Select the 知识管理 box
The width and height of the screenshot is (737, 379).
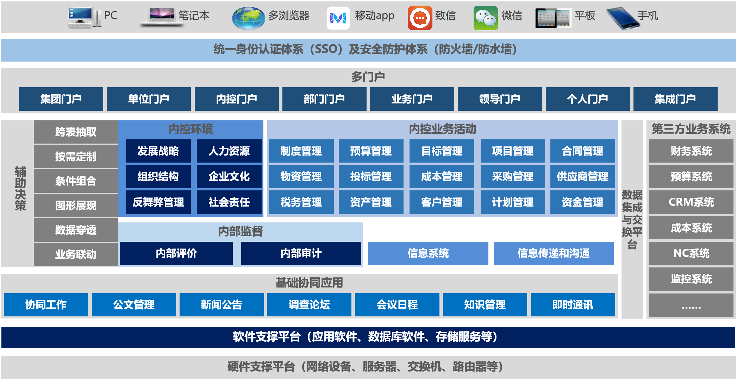(x=485, y=305)
